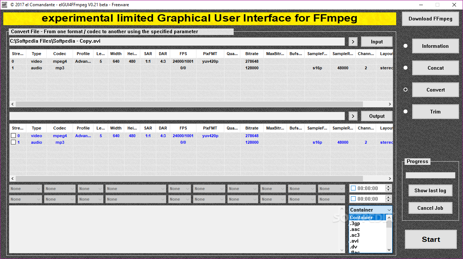Browse input file with the arrow button

tap(353, 42)
